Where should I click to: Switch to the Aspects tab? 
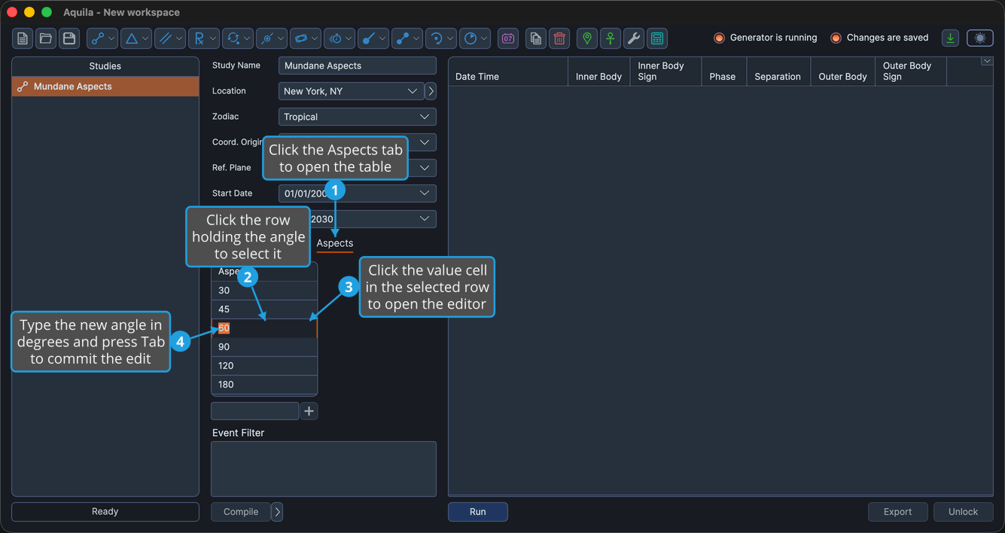[335, 243]
